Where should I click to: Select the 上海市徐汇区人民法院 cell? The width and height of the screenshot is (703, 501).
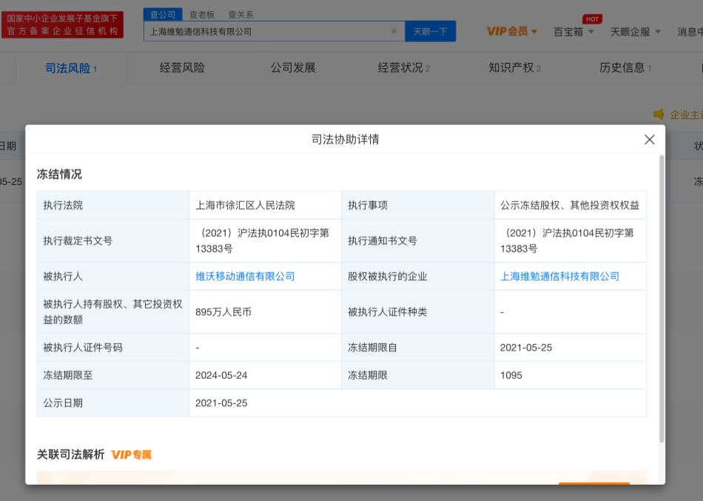(266, 205)
